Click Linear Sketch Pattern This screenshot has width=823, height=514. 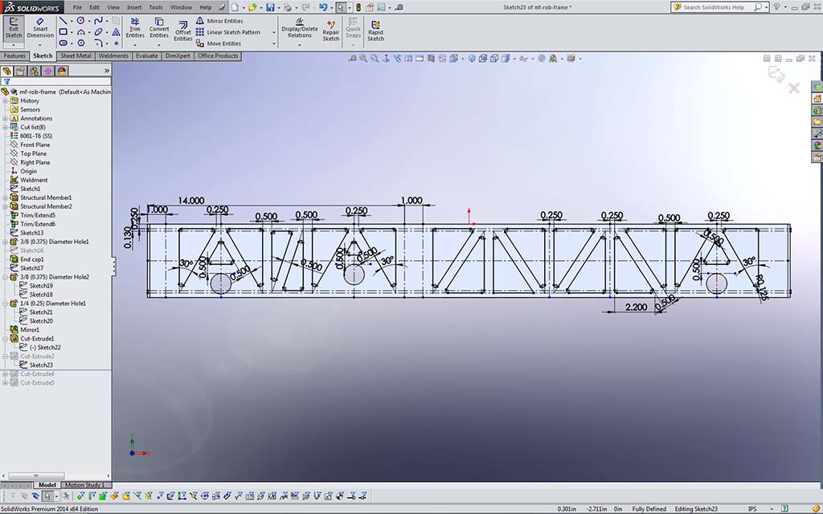click(233, 32)
